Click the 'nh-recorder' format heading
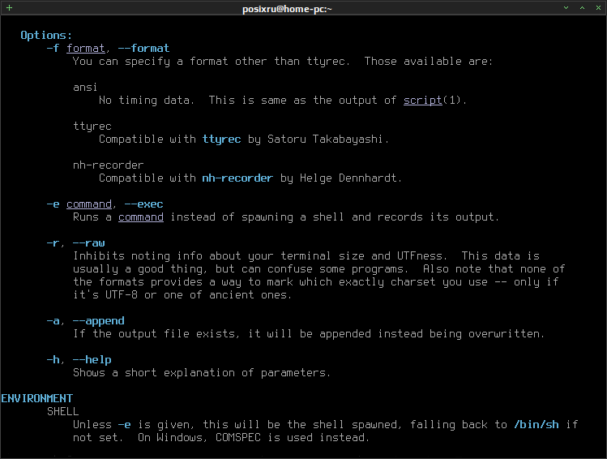 point(109,165)
